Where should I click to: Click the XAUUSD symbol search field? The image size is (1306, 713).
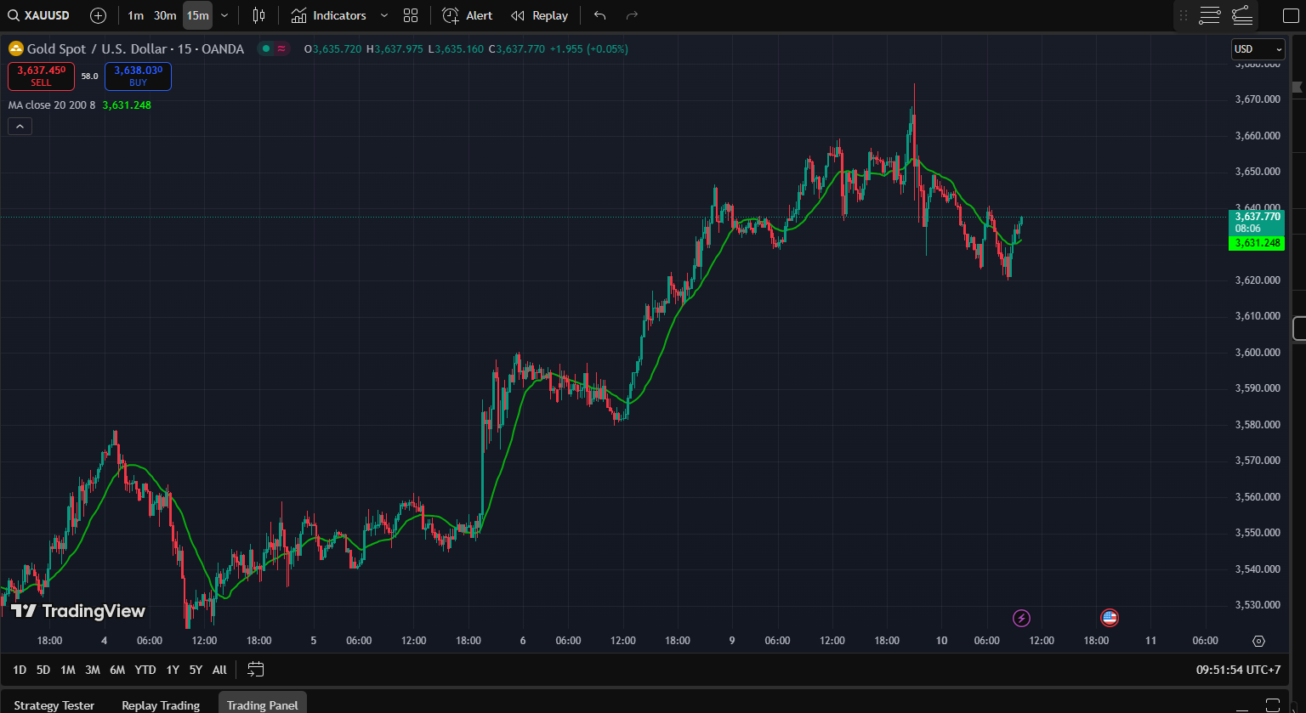click(x=39, y=15)
